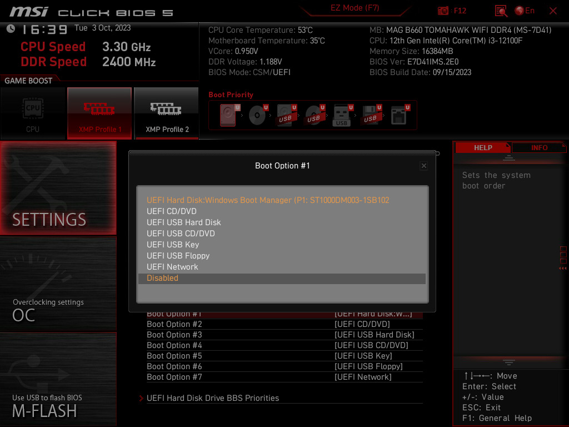
Task: Select the Boot Option #5 row
Action: [284, 356]
